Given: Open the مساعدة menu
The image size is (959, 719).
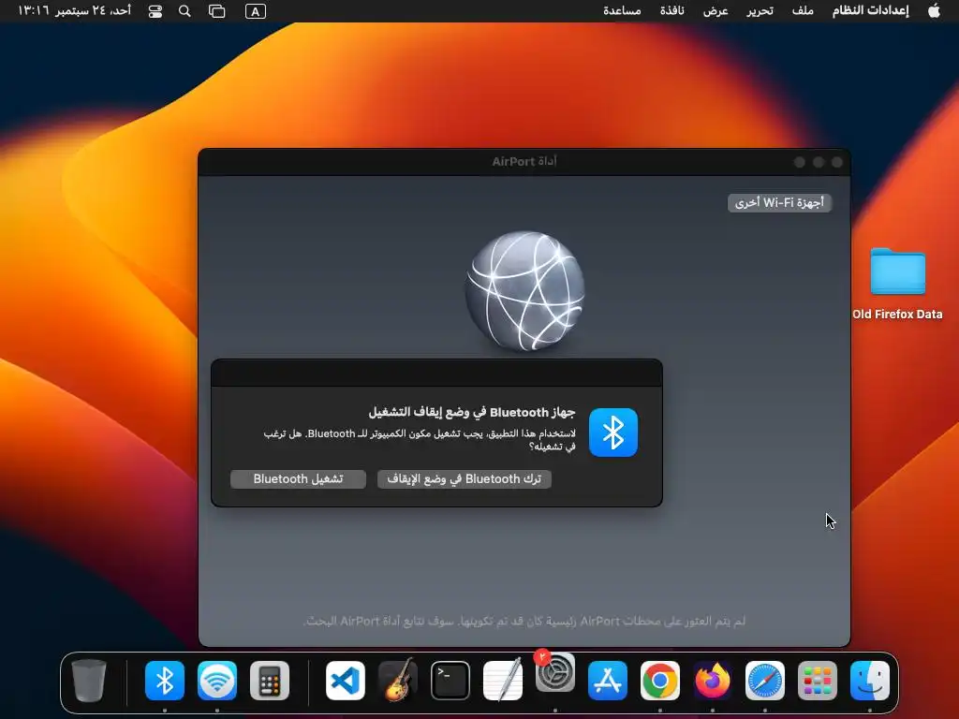Looking at the screenshot, I should 622,11.
